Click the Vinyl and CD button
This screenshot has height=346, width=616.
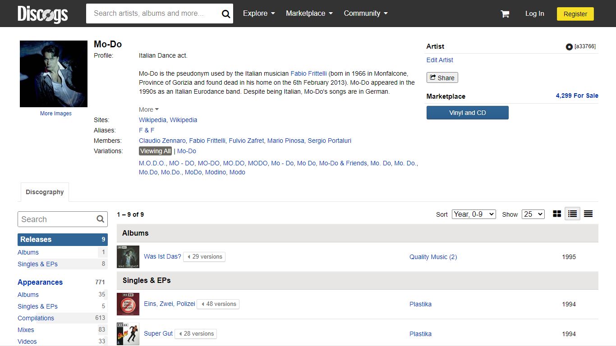tap(468, 113)
